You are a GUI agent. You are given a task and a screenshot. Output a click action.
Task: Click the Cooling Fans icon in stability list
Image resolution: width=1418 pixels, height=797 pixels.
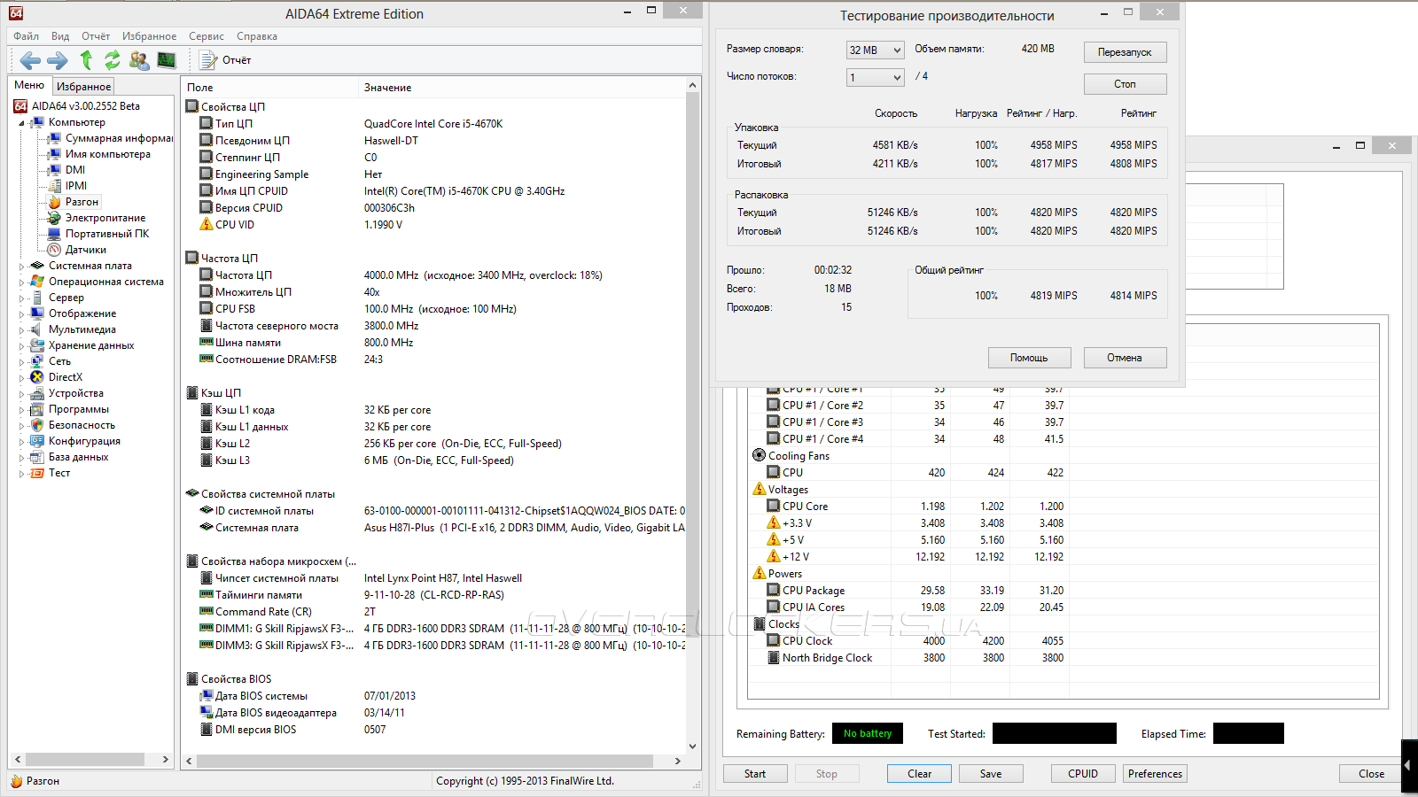pyautogui.click(x=760, y=455)
